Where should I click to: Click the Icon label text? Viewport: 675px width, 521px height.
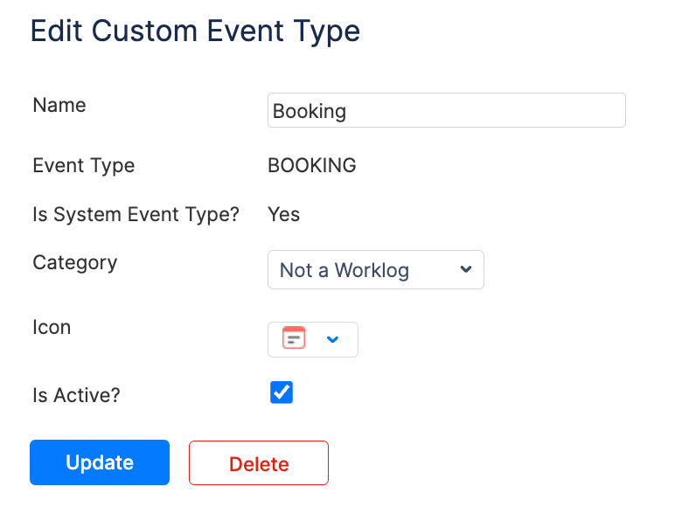52,327
